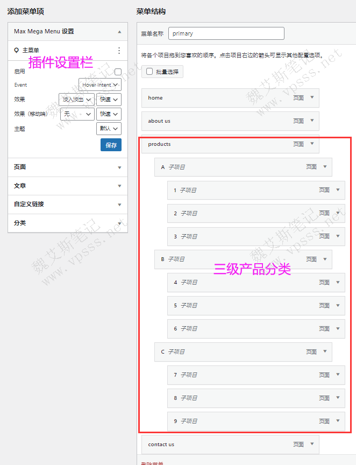Enable the 启用 checkbox
The width and height of the screenshot is (356, 465).
tap(118, 72)
